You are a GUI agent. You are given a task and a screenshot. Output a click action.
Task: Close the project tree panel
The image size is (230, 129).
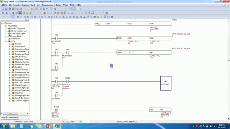pyautogui.click(x=28, y=20)
